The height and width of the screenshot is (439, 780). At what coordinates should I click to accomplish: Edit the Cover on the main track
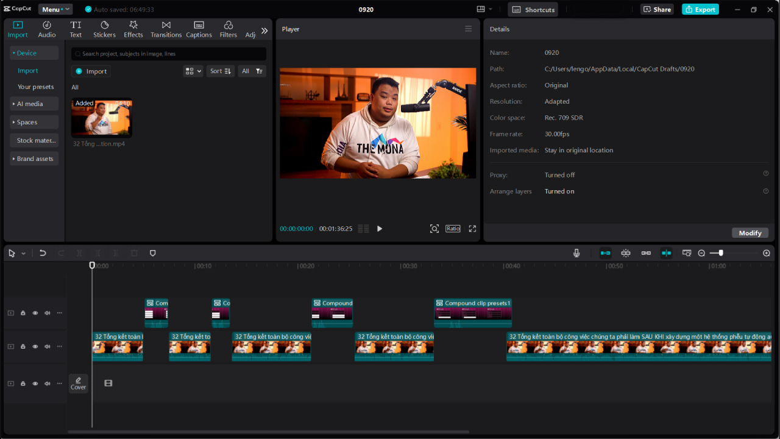(78, 383)
